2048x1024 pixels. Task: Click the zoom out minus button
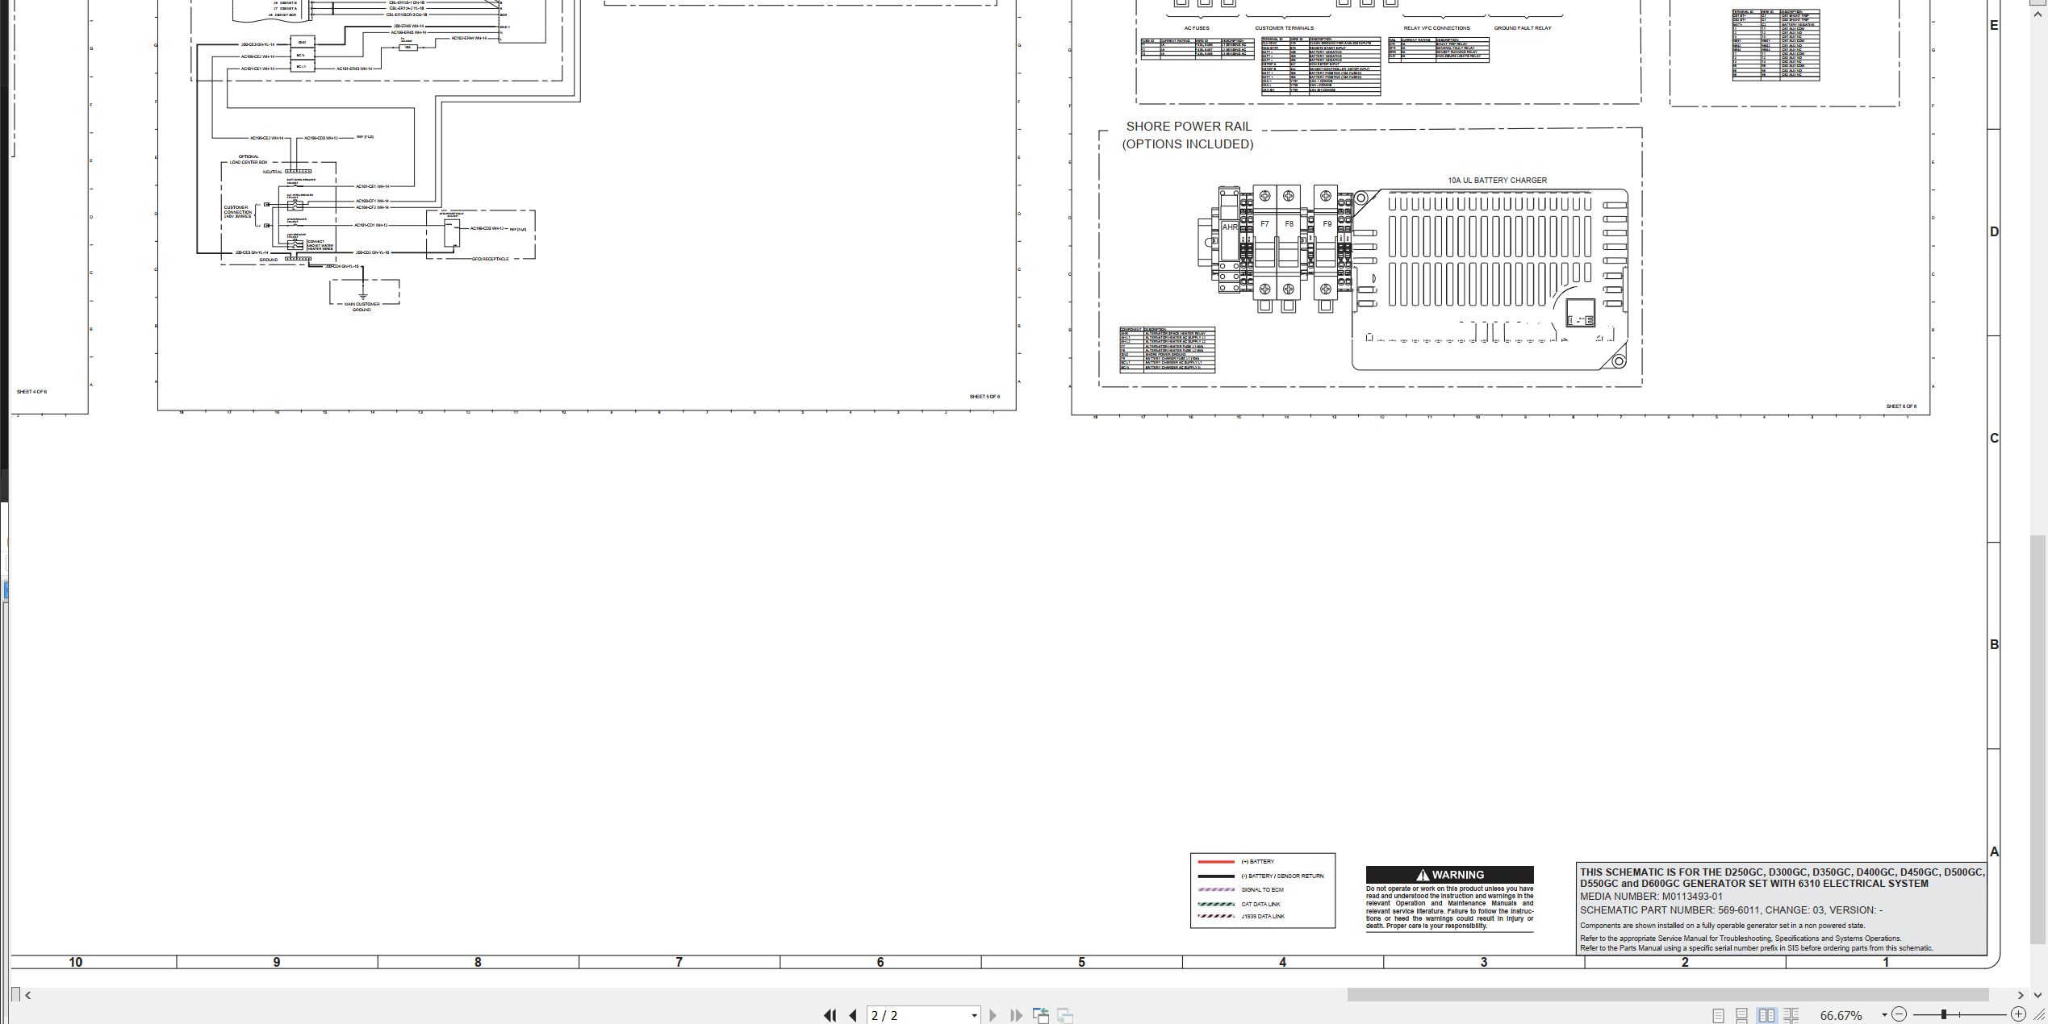1899,1014
